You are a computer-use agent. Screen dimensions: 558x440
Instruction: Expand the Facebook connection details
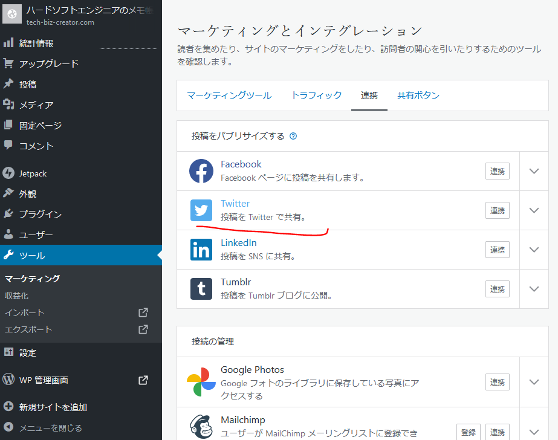[x=534, y=171]
